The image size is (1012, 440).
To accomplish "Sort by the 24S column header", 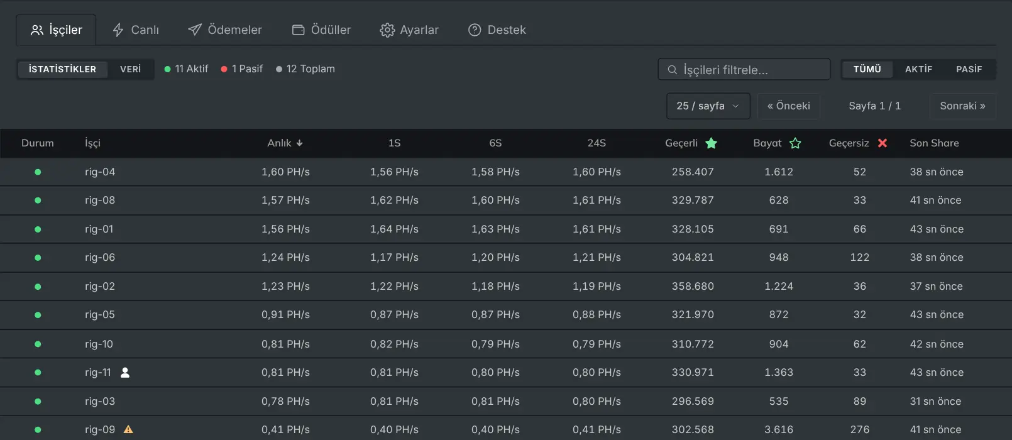I will point(597,143).
